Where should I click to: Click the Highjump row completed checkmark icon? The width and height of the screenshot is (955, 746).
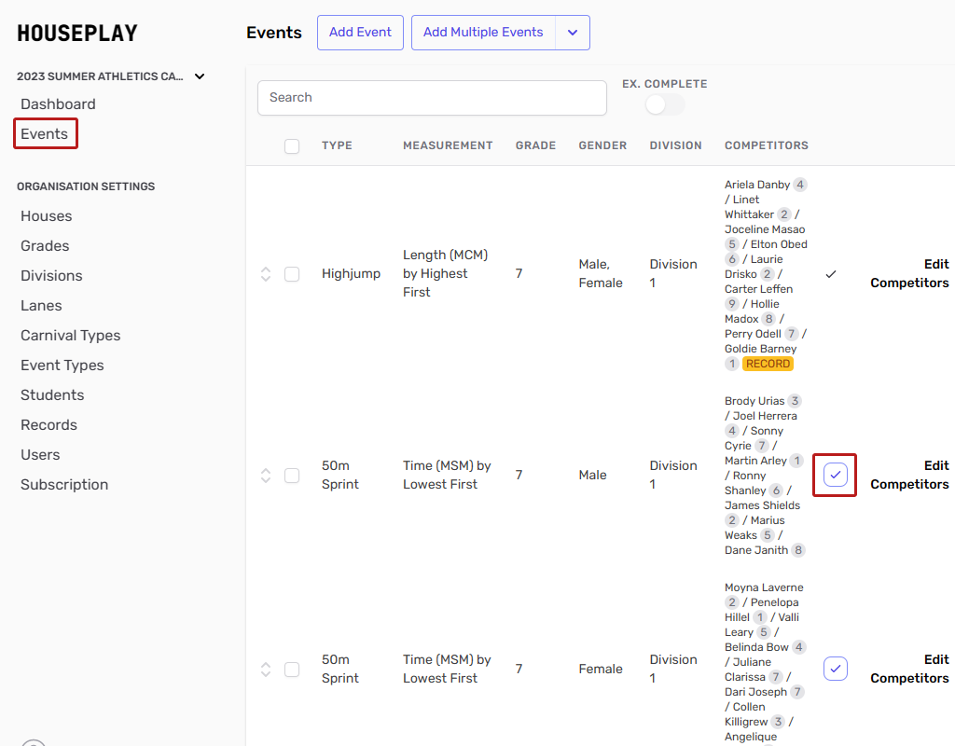coord(831,274)
